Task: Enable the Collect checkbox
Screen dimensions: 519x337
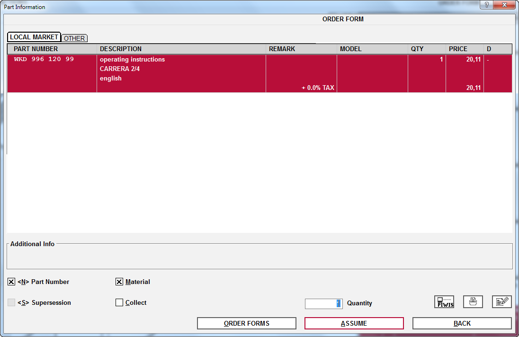Action: (119, 303)
